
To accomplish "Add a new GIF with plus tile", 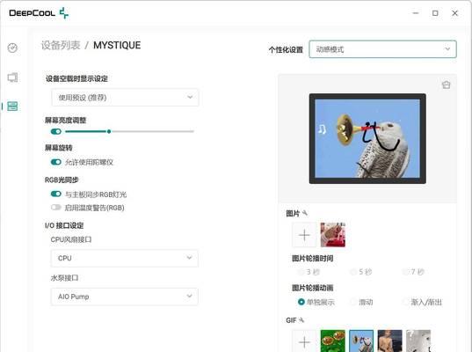I will 304,341.
